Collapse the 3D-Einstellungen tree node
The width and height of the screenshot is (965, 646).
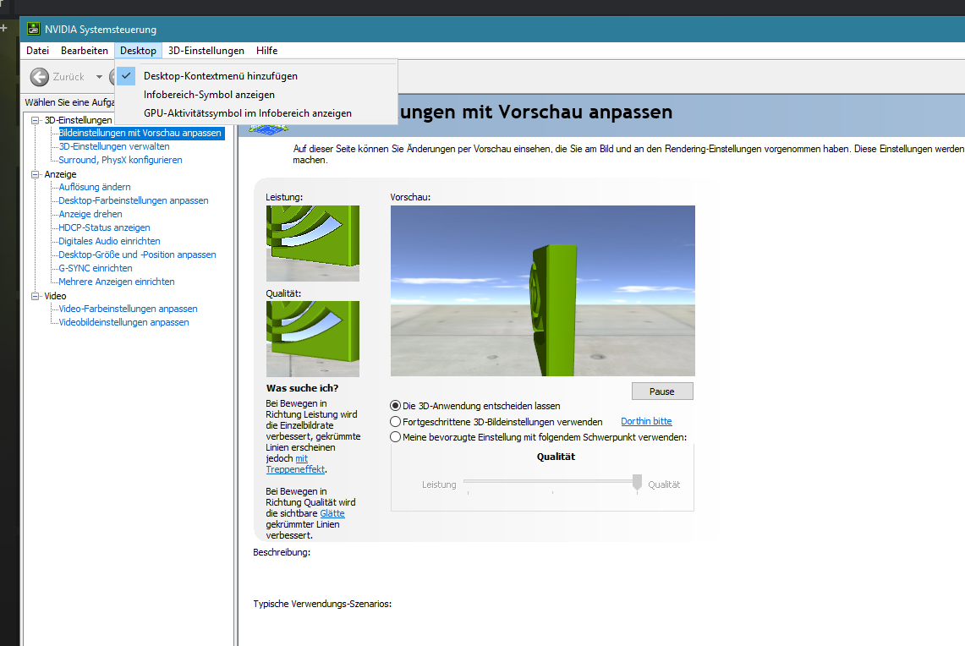point(35,121)
